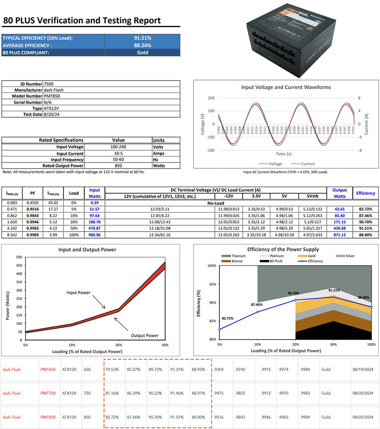Click dark Flash link in the PMT750 row
The width and height of the screenshot is (380, 429).
click(x=12, y=393)
